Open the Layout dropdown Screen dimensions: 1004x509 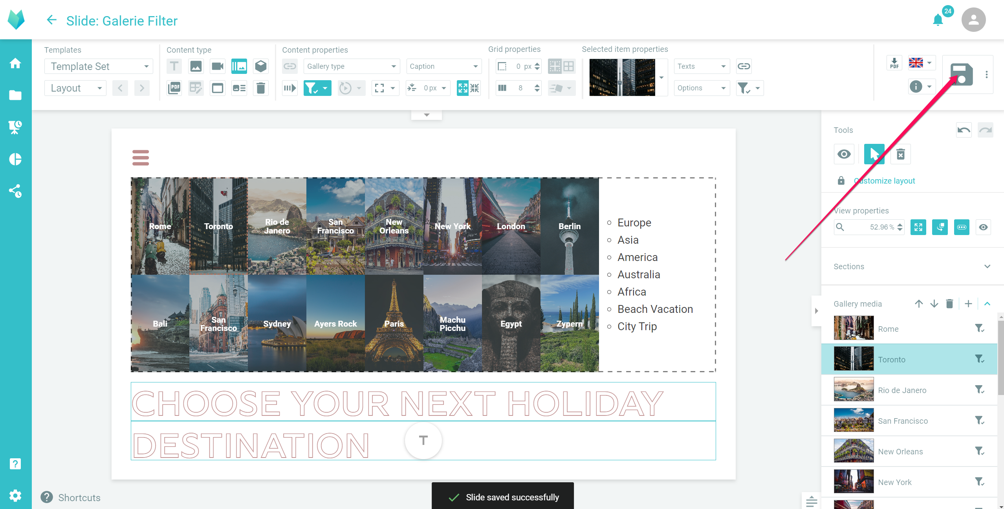[75, 88]
